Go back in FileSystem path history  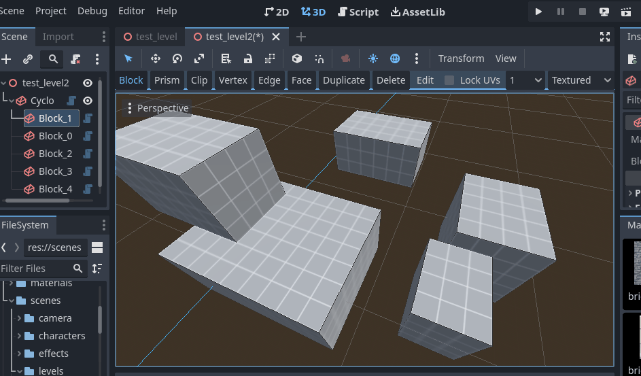(x=3, y=247)
